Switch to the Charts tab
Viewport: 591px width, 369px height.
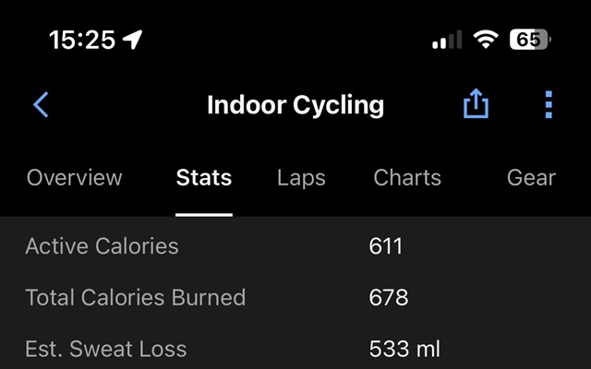tap(407, 177)
